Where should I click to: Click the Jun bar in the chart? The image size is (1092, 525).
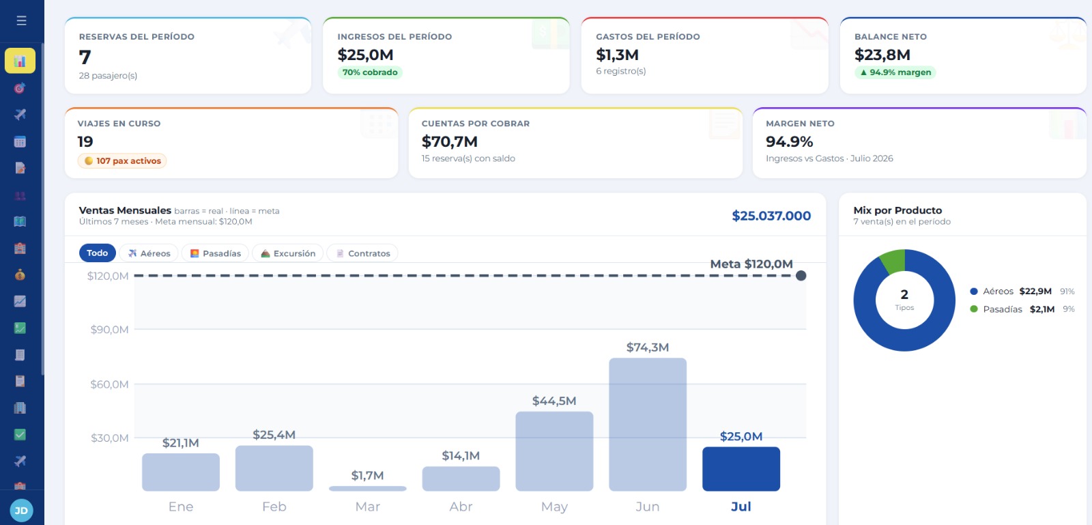click(x=648, y=425)
